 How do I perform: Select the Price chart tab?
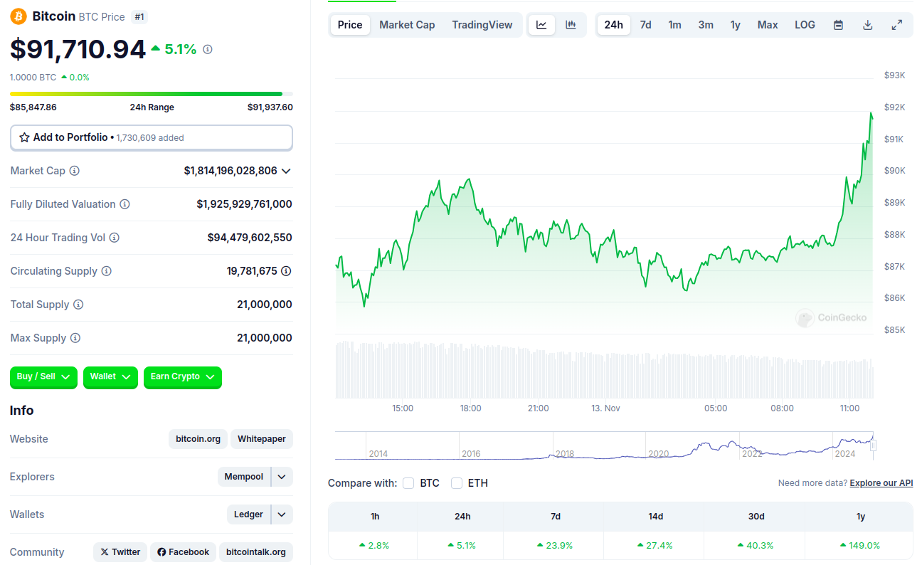tap(350, 25)
